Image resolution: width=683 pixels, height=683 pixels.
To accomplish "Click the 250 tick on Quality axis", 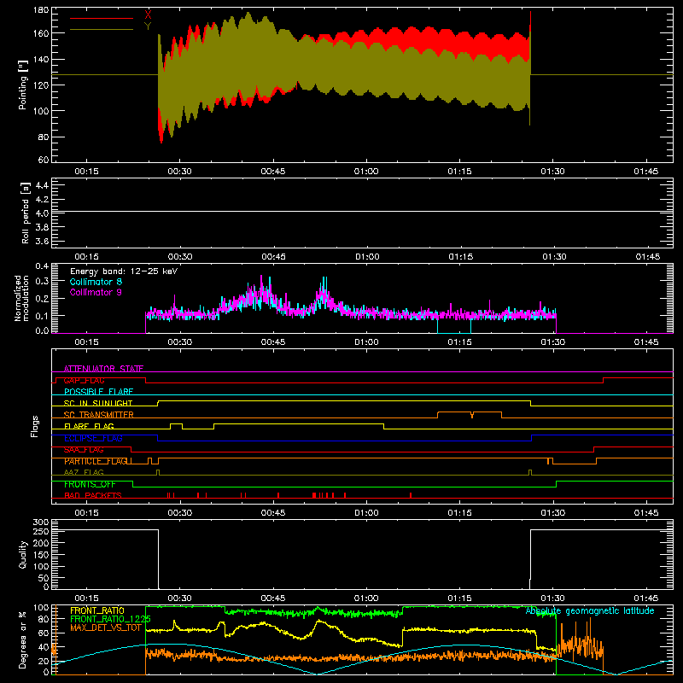I will [41, 532].
